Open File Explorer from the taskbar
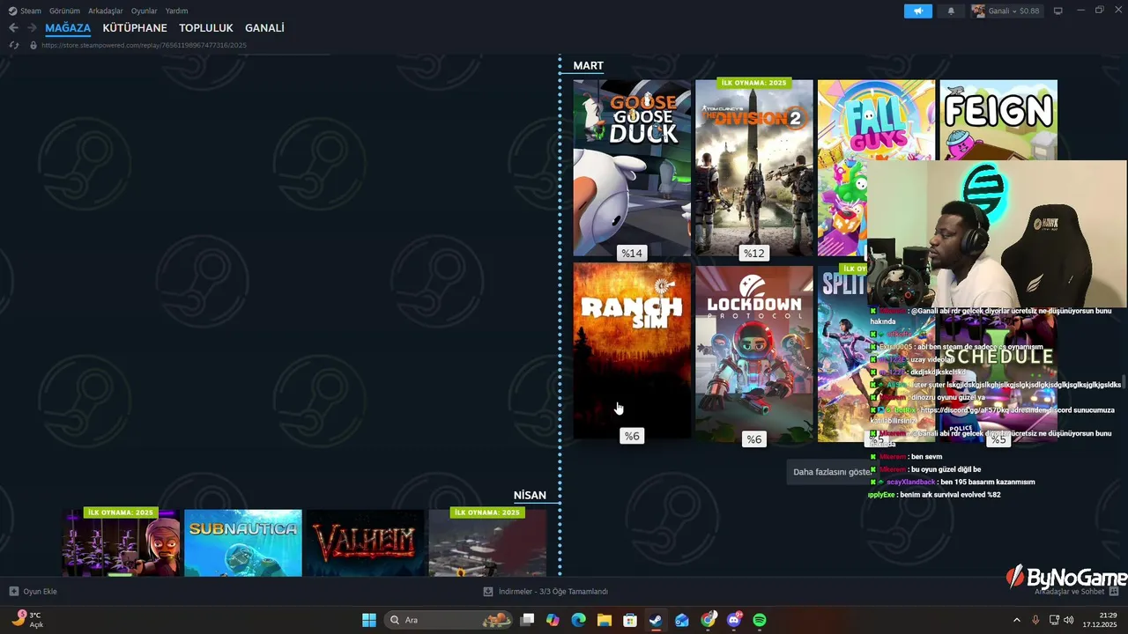This screenshot has height=634, width=1128. coord(605,620)
